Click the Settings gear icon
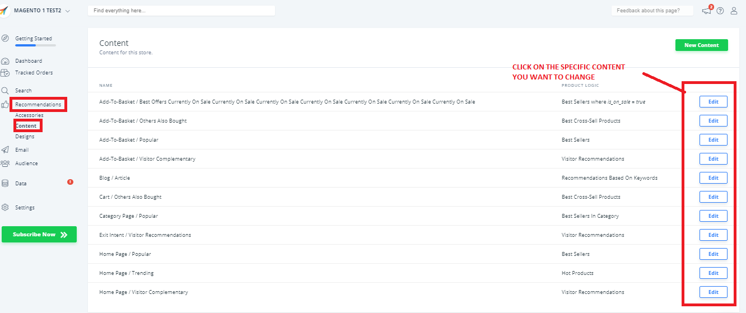Screen dimensions: 746x313 5,208
